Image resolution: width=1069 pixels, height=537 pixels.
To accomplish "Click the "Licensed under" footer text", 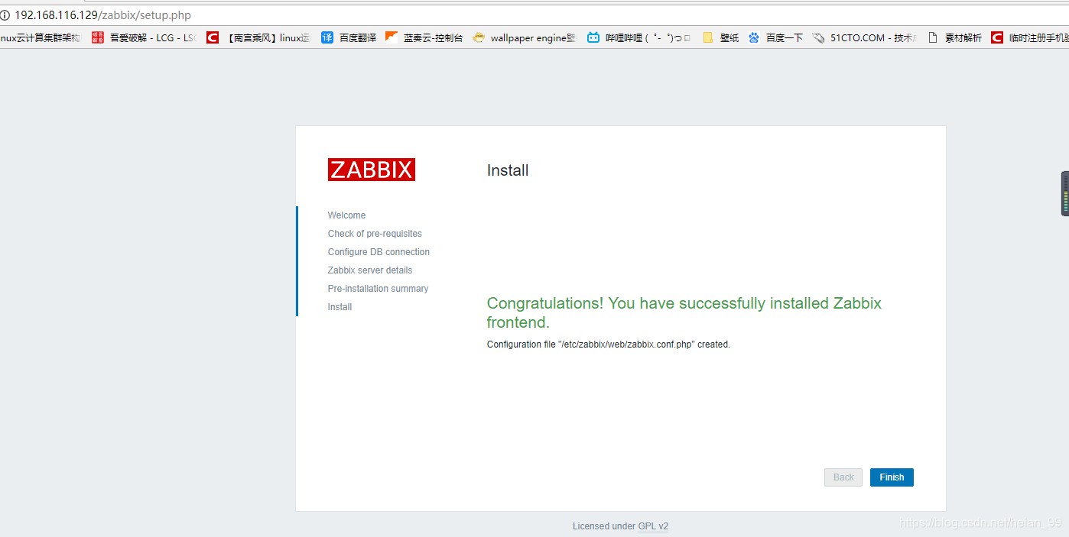I will (604, 526).
